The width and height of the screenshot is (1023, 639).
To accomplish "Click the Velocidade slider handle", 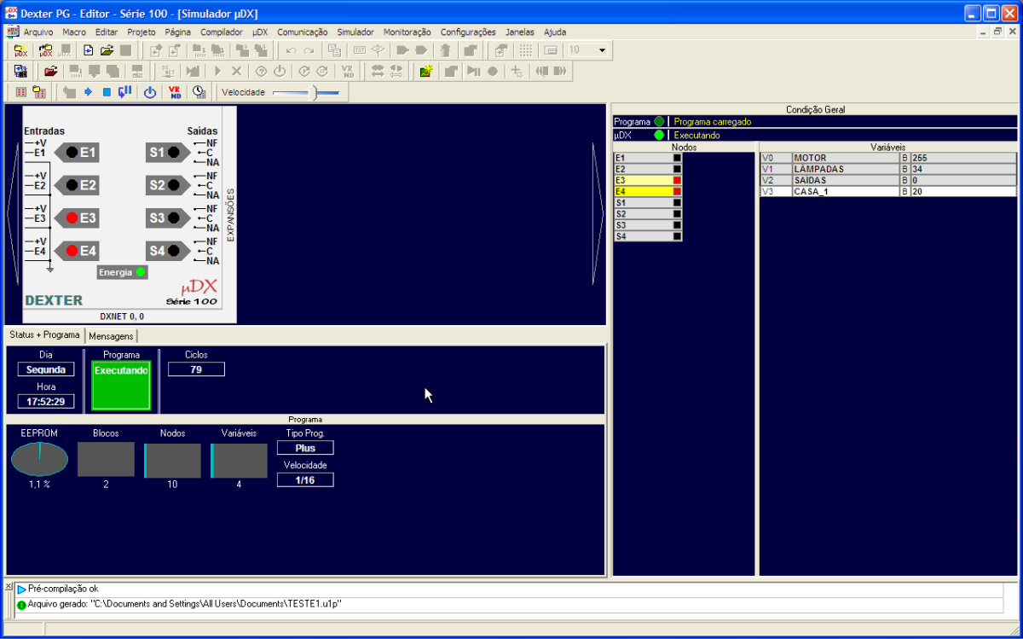I will tap(315, 92).
